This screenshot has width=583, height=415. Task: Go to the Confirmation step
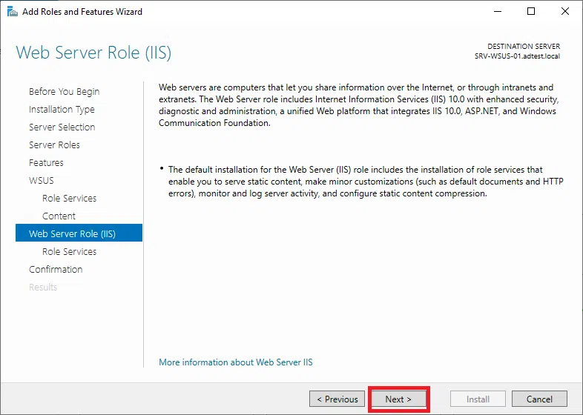[56, 270]
